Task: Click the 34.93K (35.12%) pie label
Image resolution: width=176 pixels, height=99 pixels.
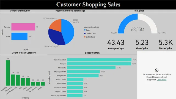Action: click(50, 46)
